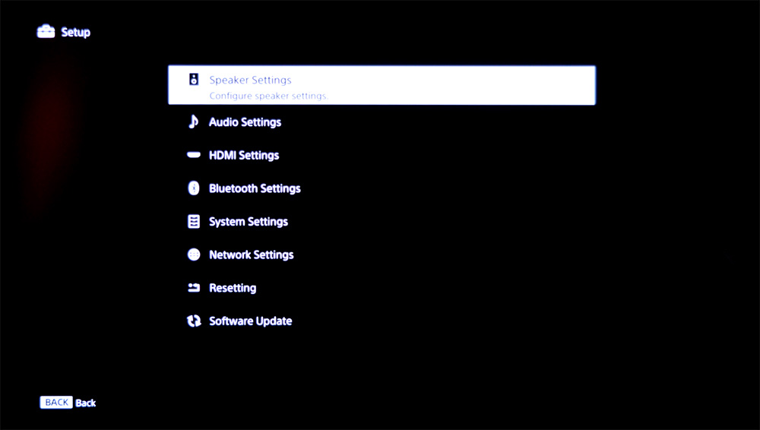Open the Speaker Settings entry
Screen dimensions: 760x430
[382, 85]
